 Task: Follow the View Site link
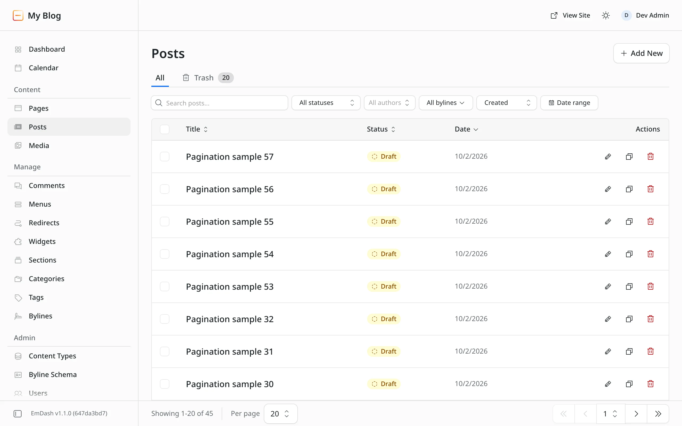pos(570,15)
